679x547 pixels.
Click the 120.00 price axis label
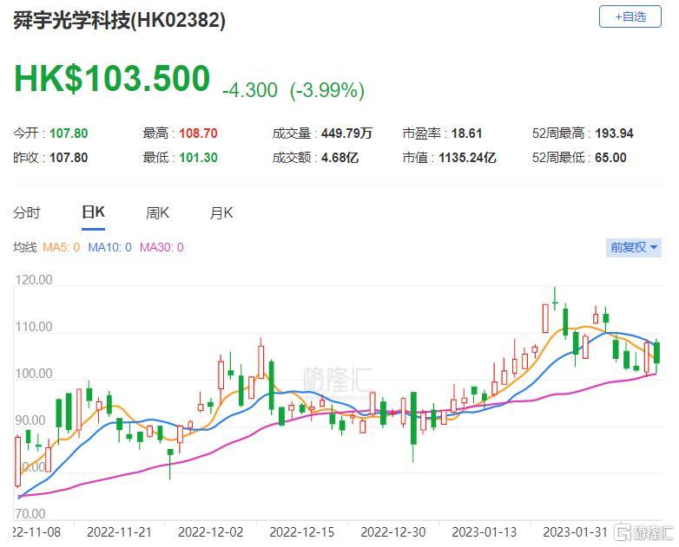[35, 281]
